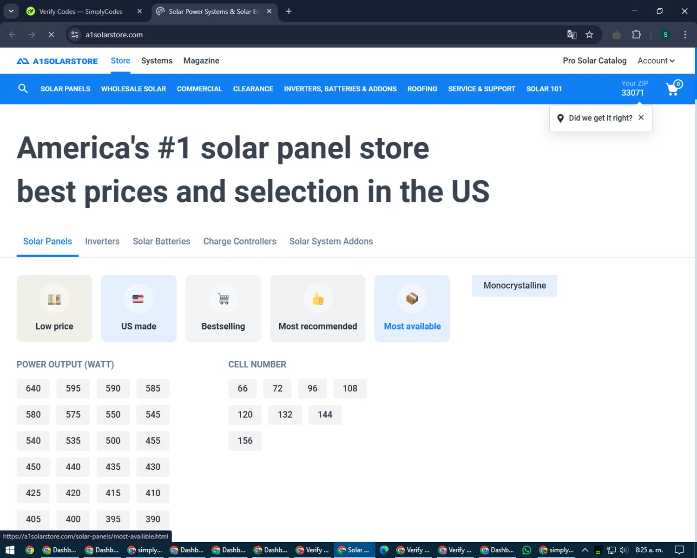The width and height of the screenshot is (697, 558).
Task: Stop page loading in browser toolbar
Action: tap(52, 34)
